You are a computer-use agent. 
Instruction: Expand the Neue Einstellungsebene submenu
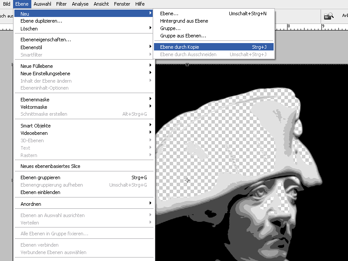click(84, 74)
